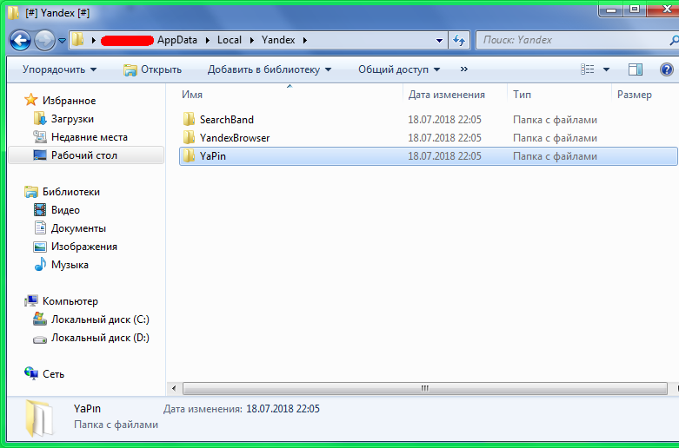Click the Документы page icon
679x448 pixels.
click(40, 227)
